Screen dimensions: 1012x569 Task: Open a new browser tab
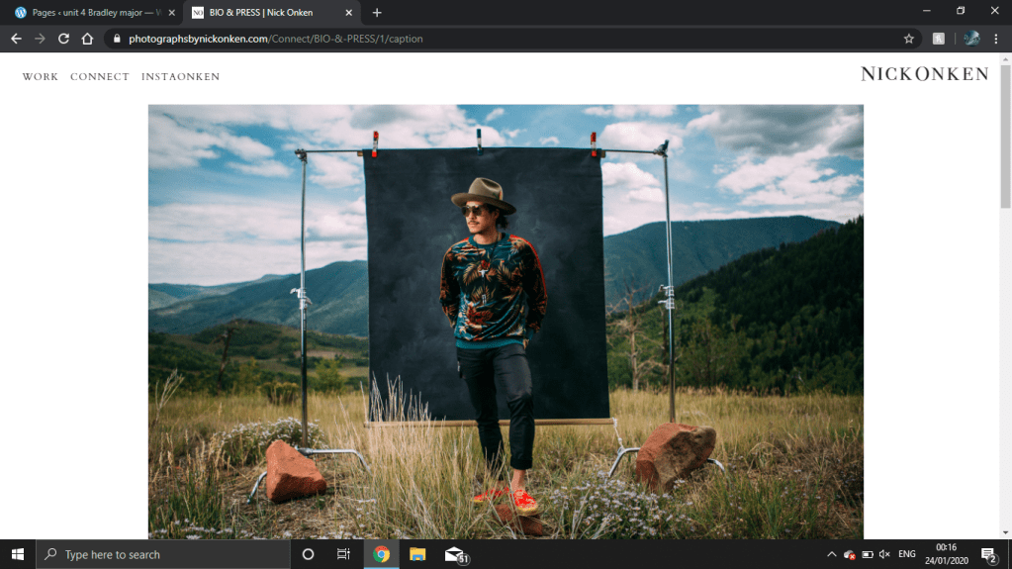pyautogui.click(x=377, y=12)
